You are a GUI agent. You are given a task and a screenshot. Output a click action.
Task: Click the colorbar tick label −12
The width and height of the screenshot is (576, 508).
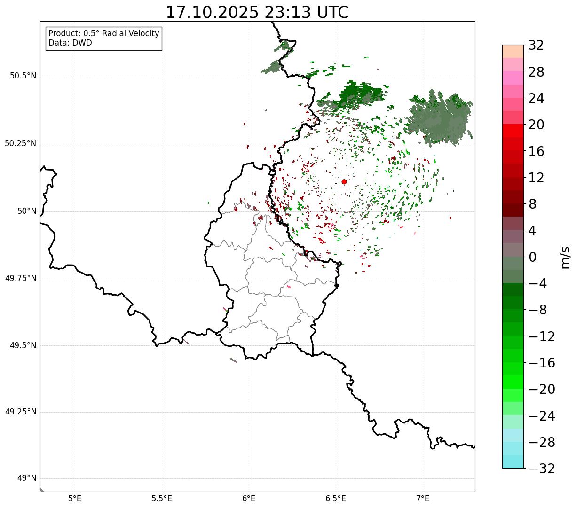542,336
